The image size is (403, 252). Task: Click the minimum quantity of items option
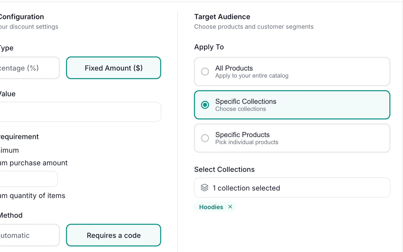32,196
